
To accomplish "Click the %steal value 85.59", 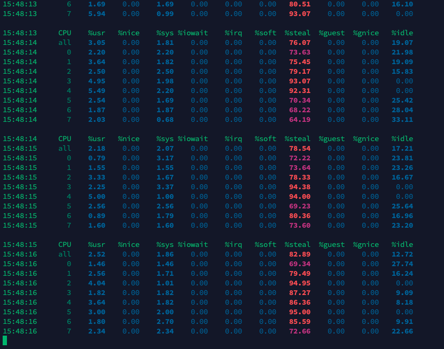I will [x=300, y=322].
